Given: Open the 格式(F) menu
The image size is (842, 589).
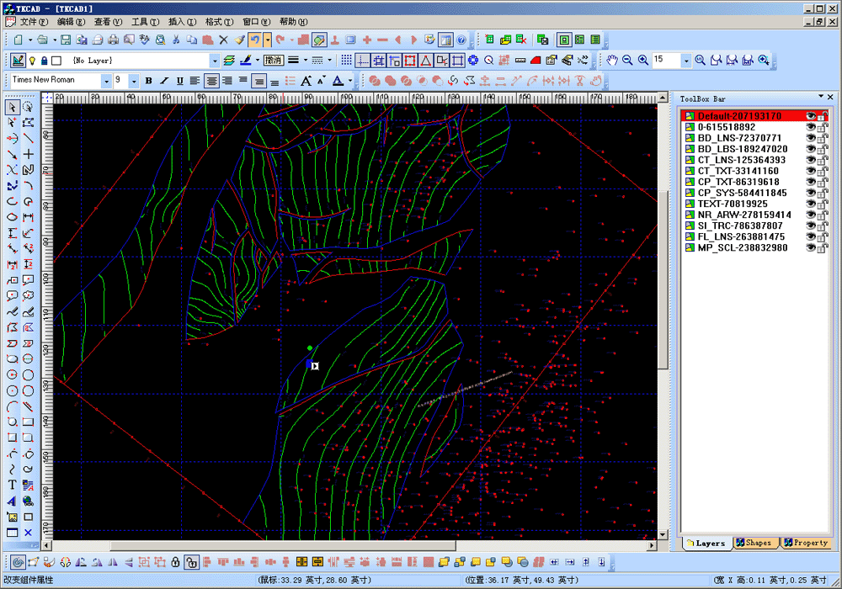Looking at the screenshot, I should (219, 21).
